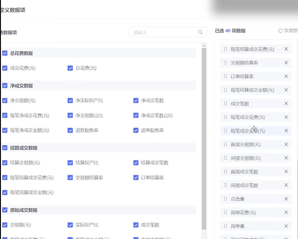
Task: Uncheck the 成交花费(元) checkbox
Action: (x=5, y=68)
